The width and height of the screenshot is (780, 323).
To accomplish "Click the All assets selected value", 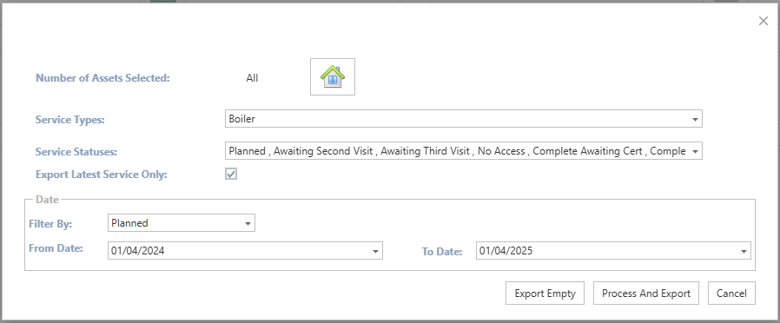I will (x=252, y=78).
